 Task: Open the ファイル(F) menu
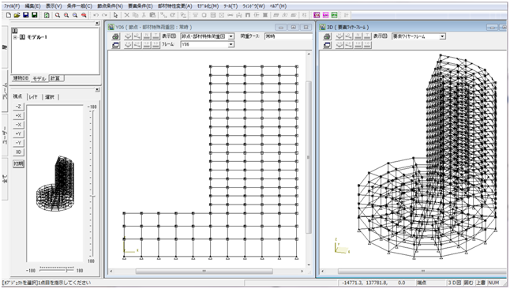click(x=12, y=6)
